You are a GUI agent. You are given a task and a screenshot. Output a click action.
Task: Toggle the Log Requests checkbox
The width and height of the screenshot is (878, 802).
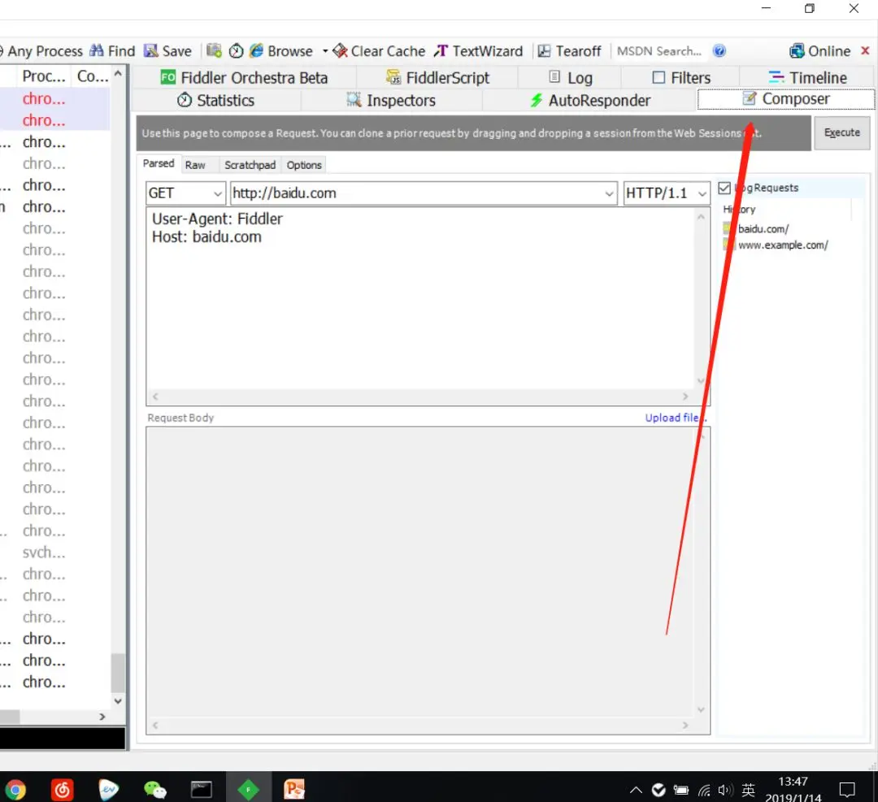[x=724, y=188]
